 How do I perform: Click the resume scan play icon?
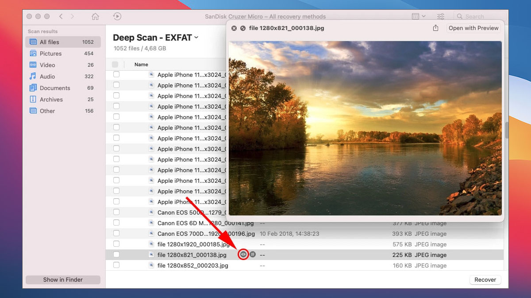pyautogui.click(x=117, y=16)
